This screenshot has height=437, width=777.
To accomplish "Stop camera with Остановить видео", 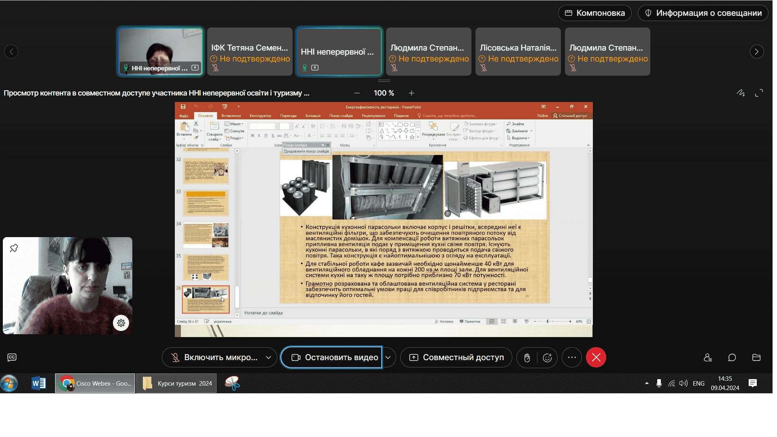I will click(332, 357).
